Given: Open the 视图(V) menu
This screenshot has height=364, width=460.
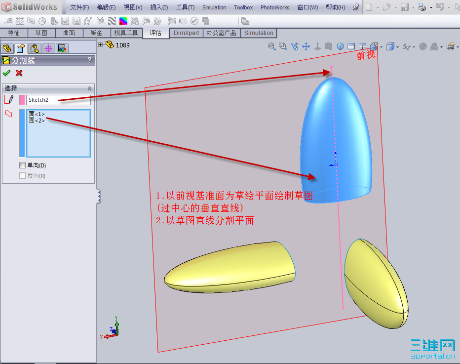Looking at the screenshot, I should click(133, 7).
